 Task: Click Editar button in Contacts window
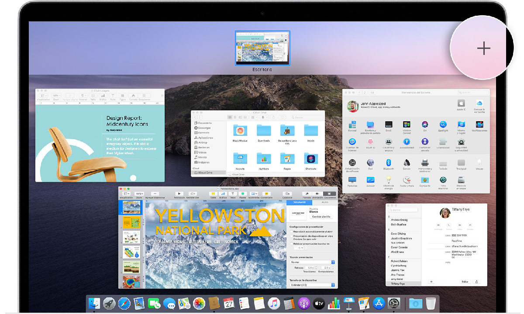[x=465, y=282]
